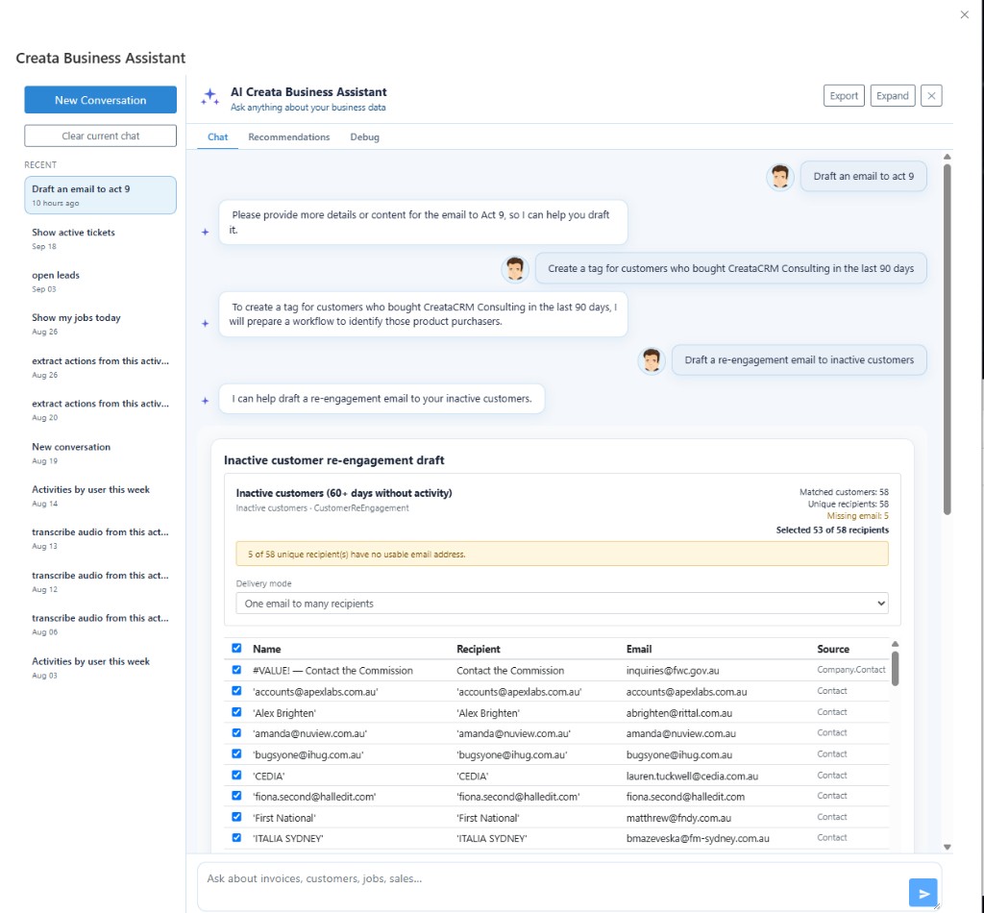Uncheck the 'First National' recipient row
984x913 pixels.
tap(236, 817)
